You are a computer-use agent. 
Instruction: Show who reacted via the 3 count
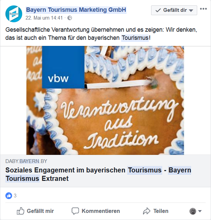click(x=15, y=196)
